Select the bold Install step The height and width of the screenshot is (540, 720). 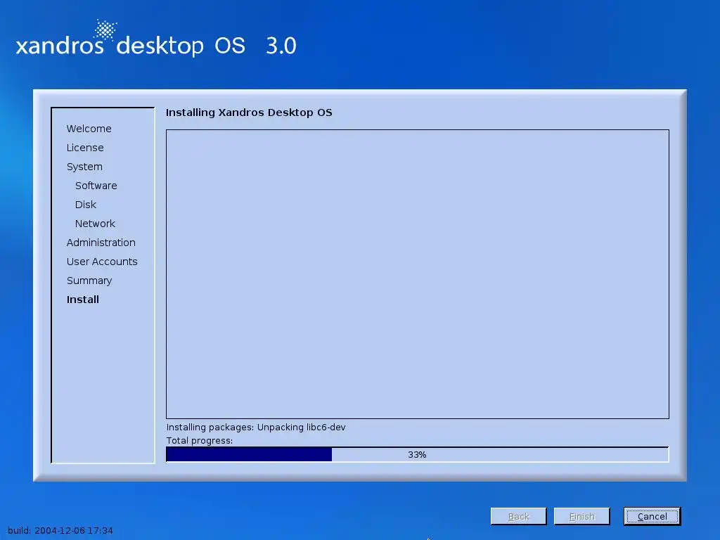tap(83, 300)
